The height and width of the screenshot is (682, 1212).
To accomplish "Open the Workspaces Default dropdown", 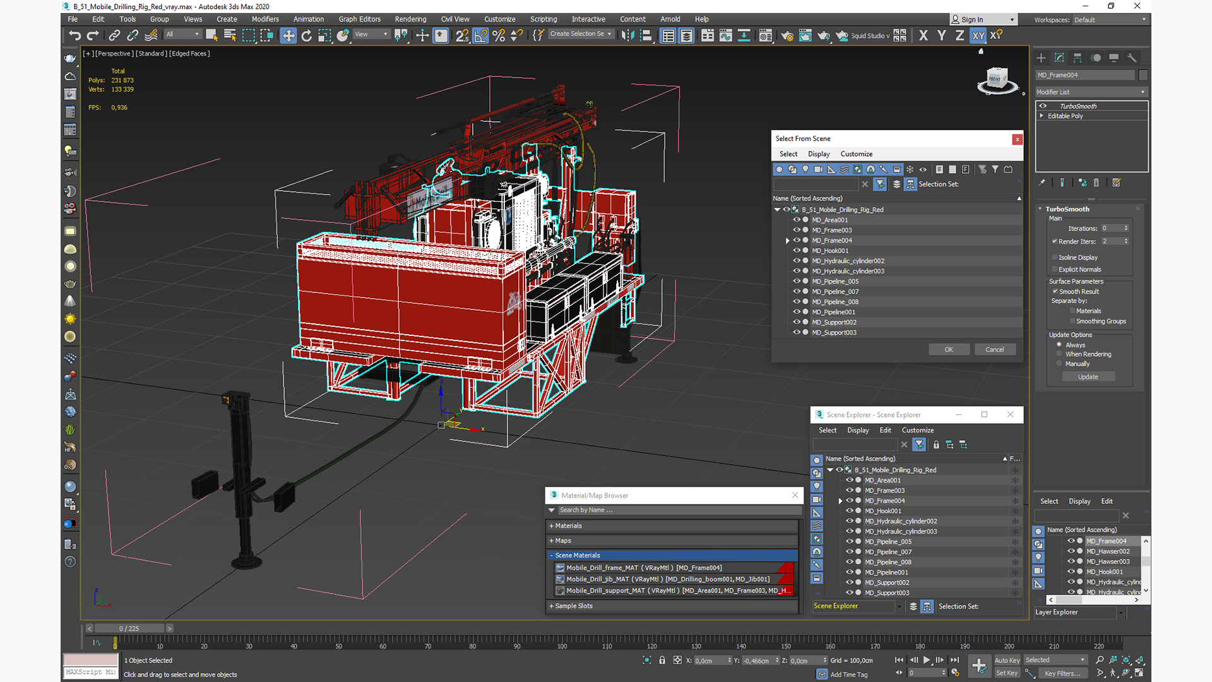I will point(1110,20).
